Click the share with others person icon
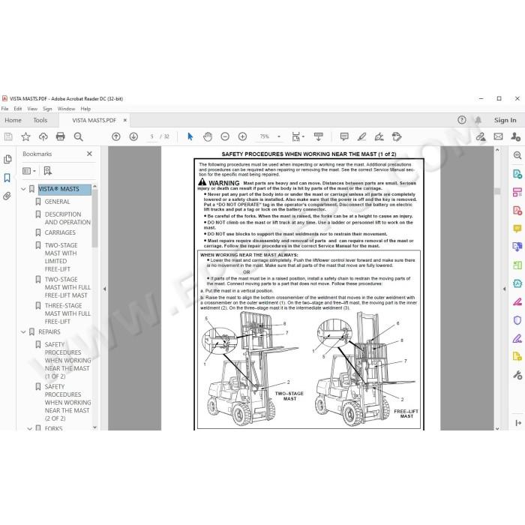The width and height of the screenshot is (525, 525). point(516,136)
